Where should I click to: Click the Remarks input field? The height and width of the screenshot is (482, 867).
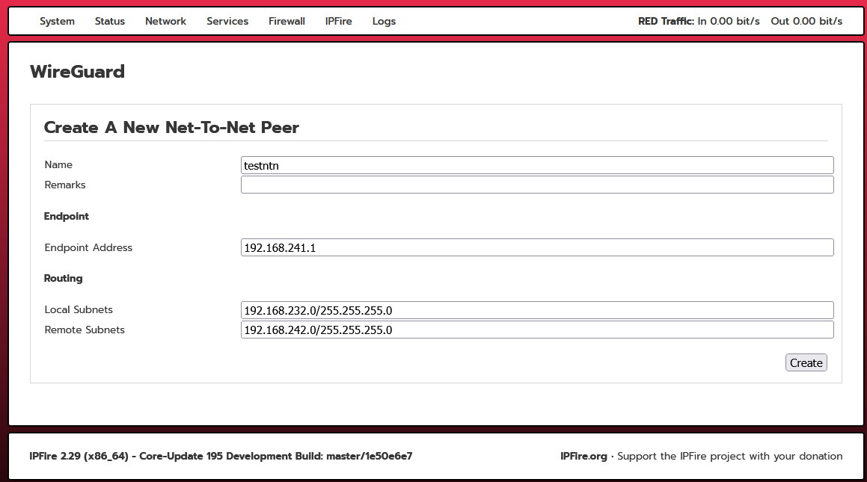click(537, 185)
